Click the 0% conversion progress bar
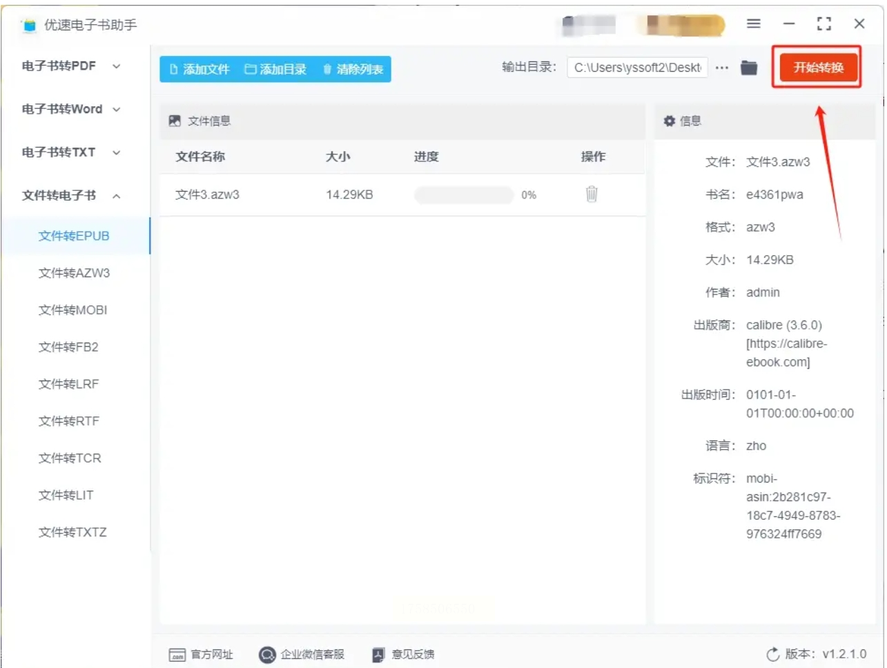 464,195
